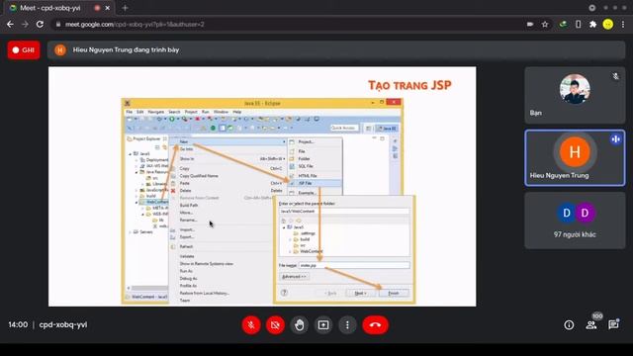This screenshot has height=356, width=633.
Task: Click your own video tile labeled Bạn
Action: pos(575,95)
